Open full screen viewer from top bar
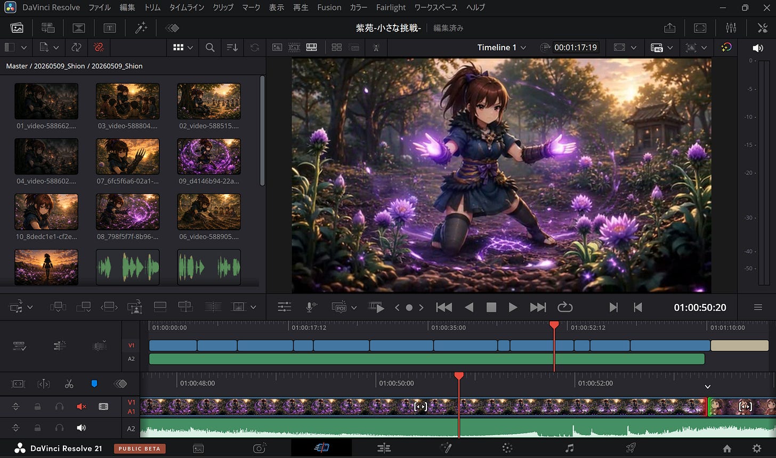This screenshot has height=458, width=776. [700, 28]
